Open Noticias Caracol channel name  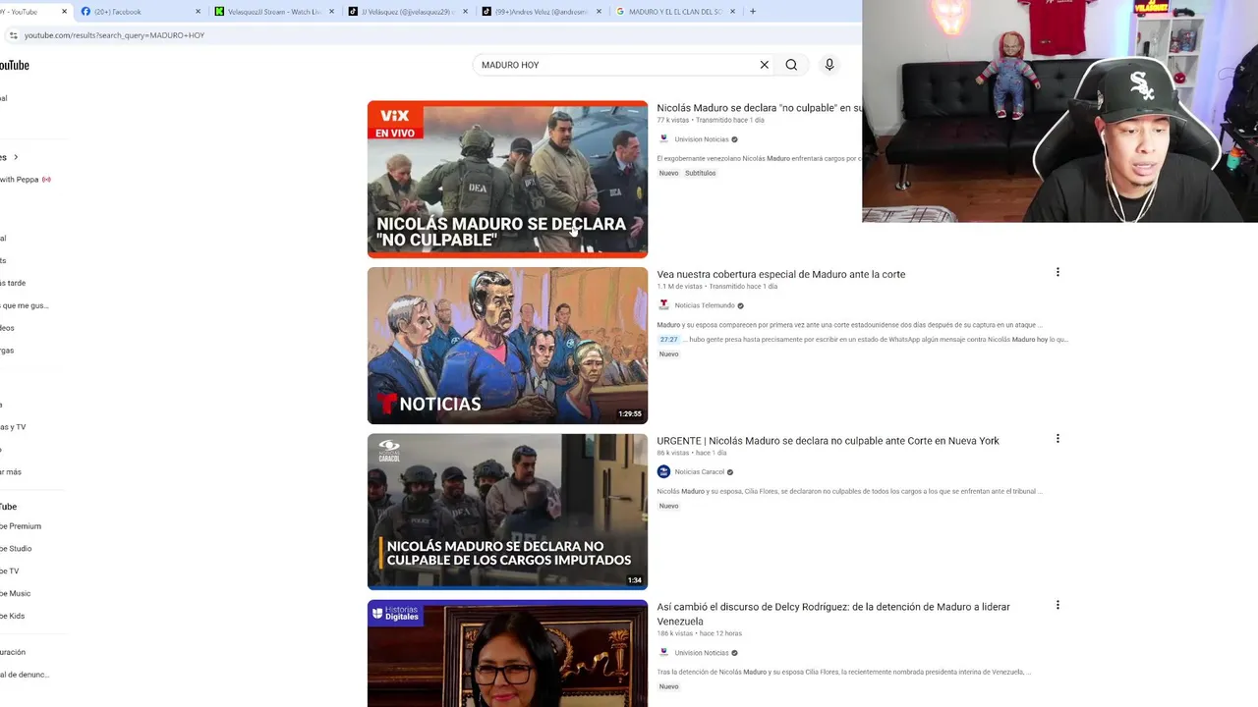(700, 472)
